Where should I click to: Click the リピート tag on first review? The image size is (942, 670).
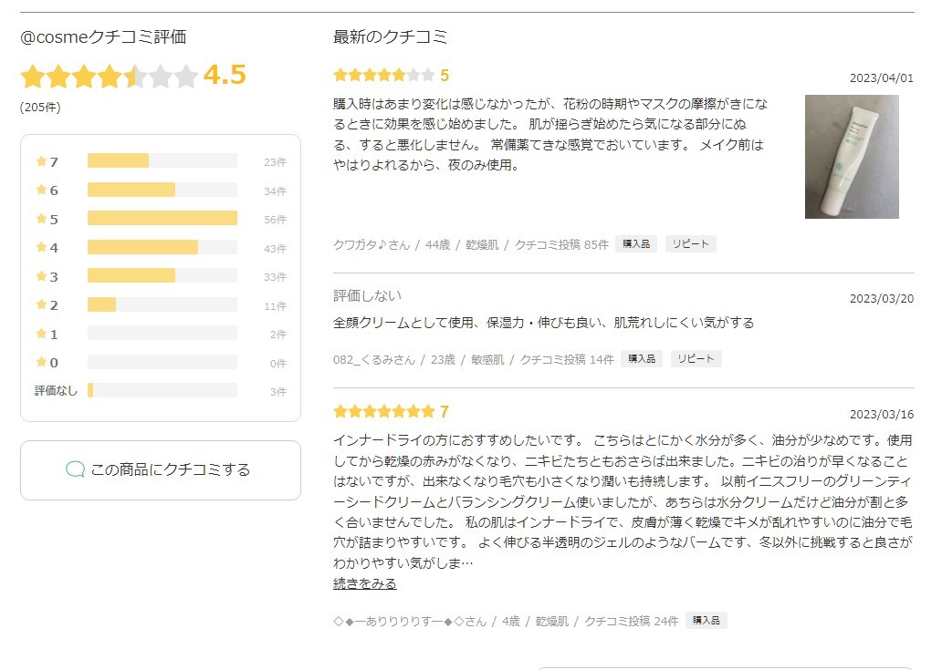pos(690,244)
